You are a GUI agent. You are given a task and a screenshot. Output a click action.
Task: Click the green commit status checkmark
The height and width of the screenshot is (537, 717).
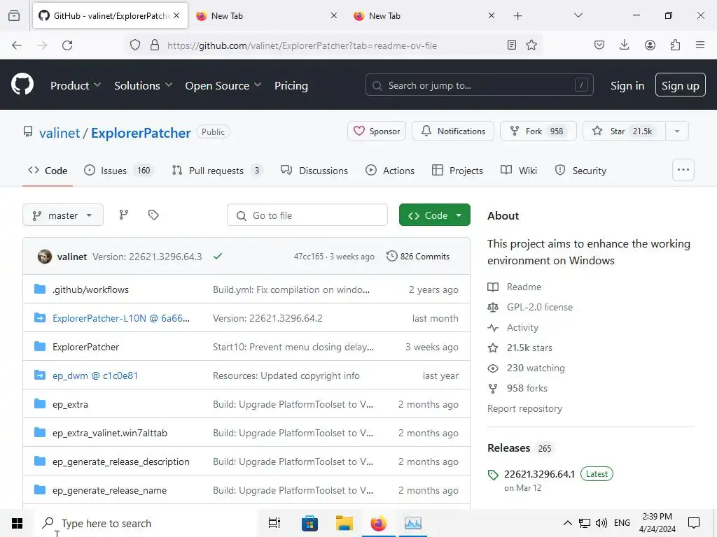pos(218,256)
